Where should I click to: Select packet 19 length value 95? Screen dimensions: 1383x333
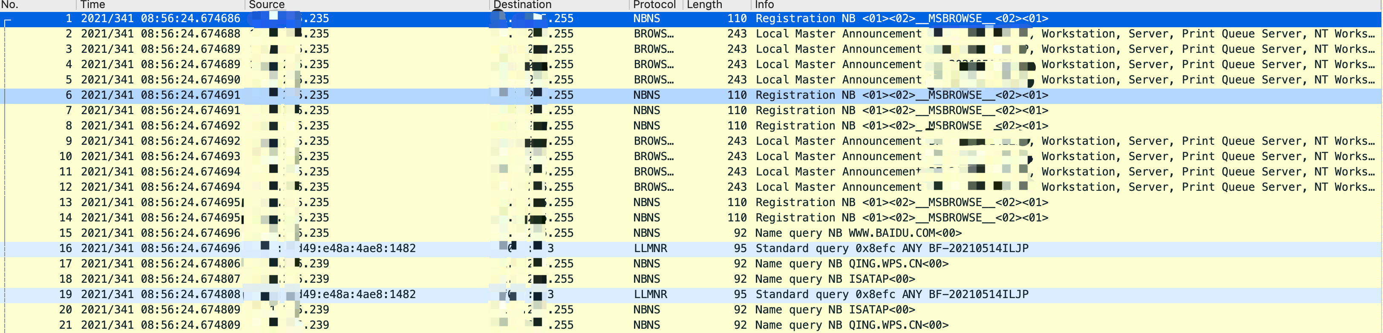(x=740, y=294)
